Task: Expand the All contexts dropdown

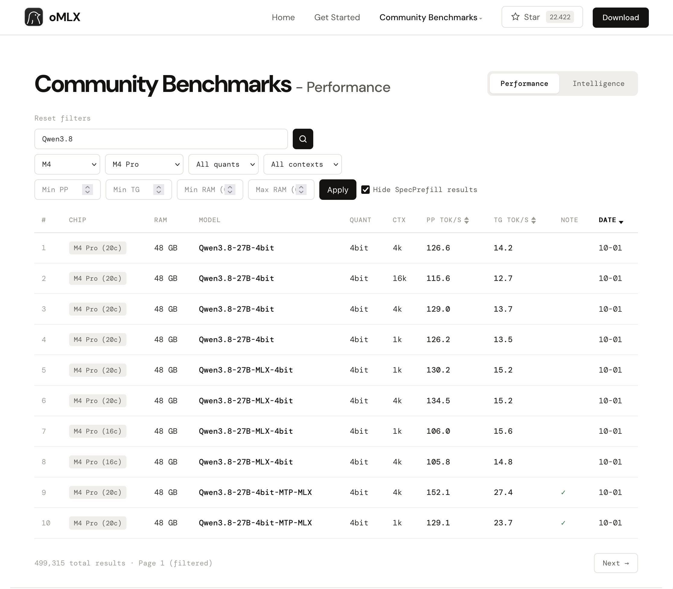Action: tap(302, 164)
